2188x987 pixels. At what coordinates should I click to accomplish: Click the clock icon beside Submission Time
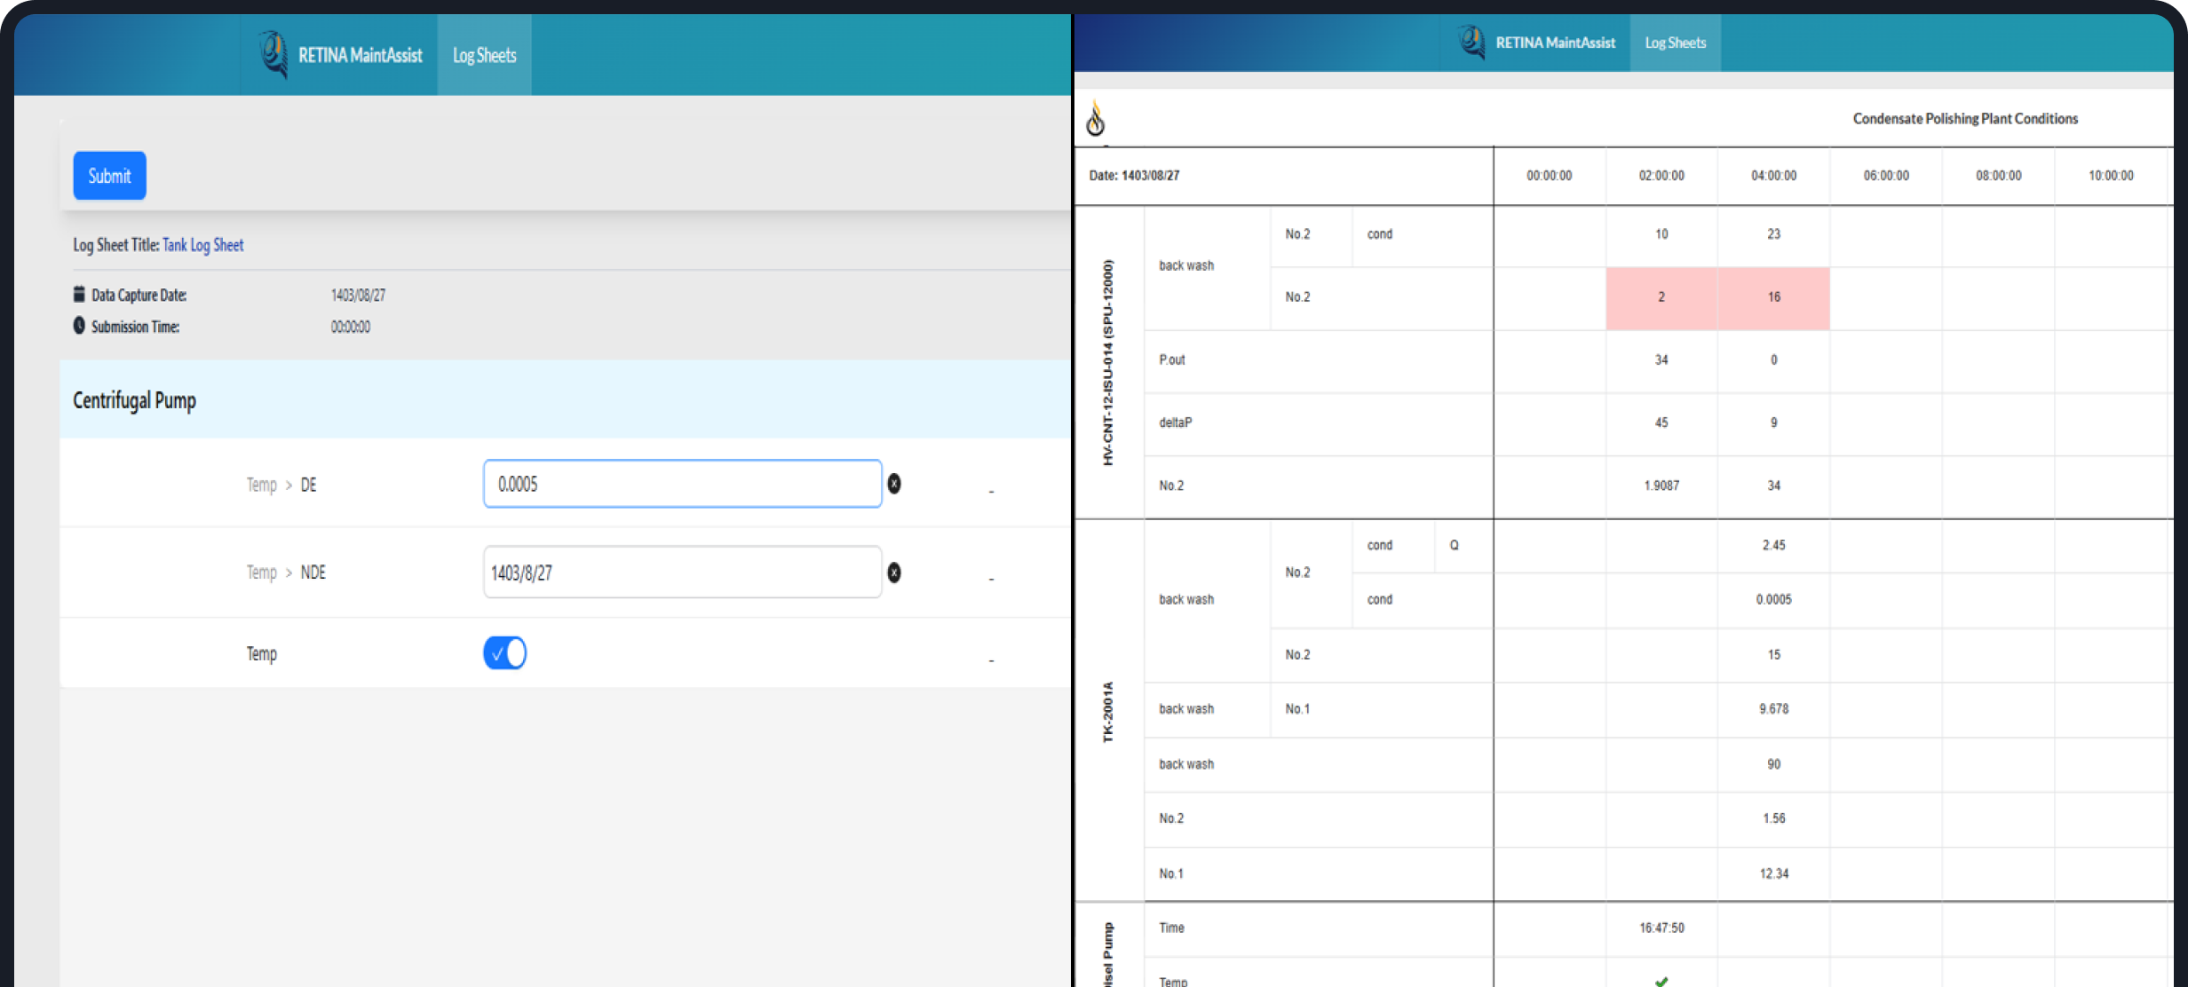79,326
